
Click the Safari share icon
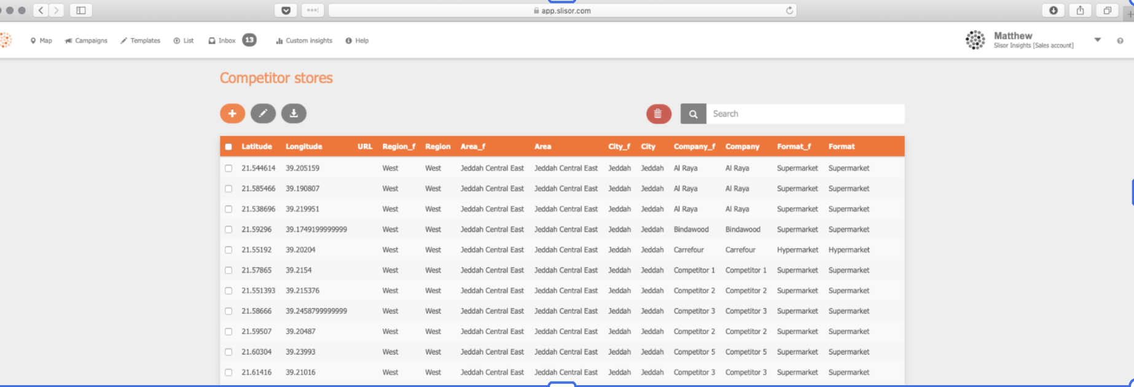pyautogui.click(x=1080, y=10)
